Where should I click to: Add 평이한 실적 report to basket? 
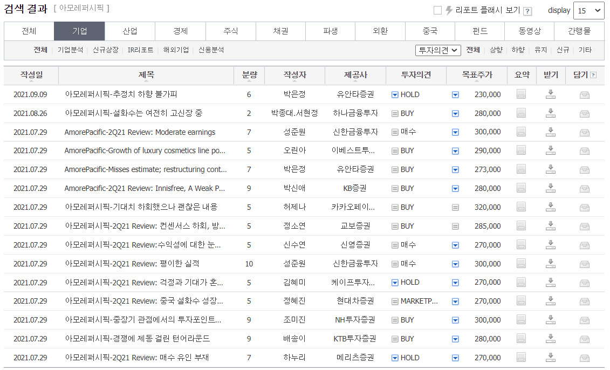click(584, 264)
